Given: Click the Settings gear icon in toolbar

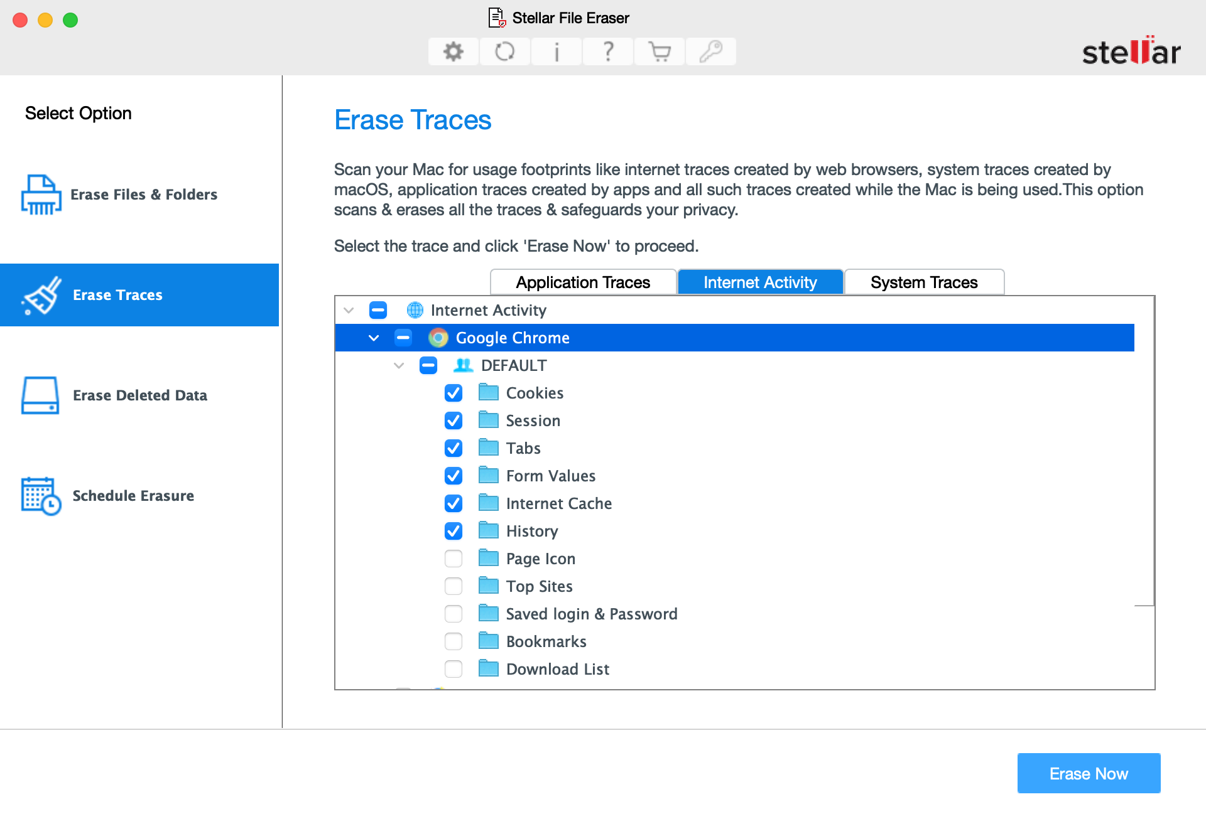Looking at the screenshot, I should tap(453, 51).
